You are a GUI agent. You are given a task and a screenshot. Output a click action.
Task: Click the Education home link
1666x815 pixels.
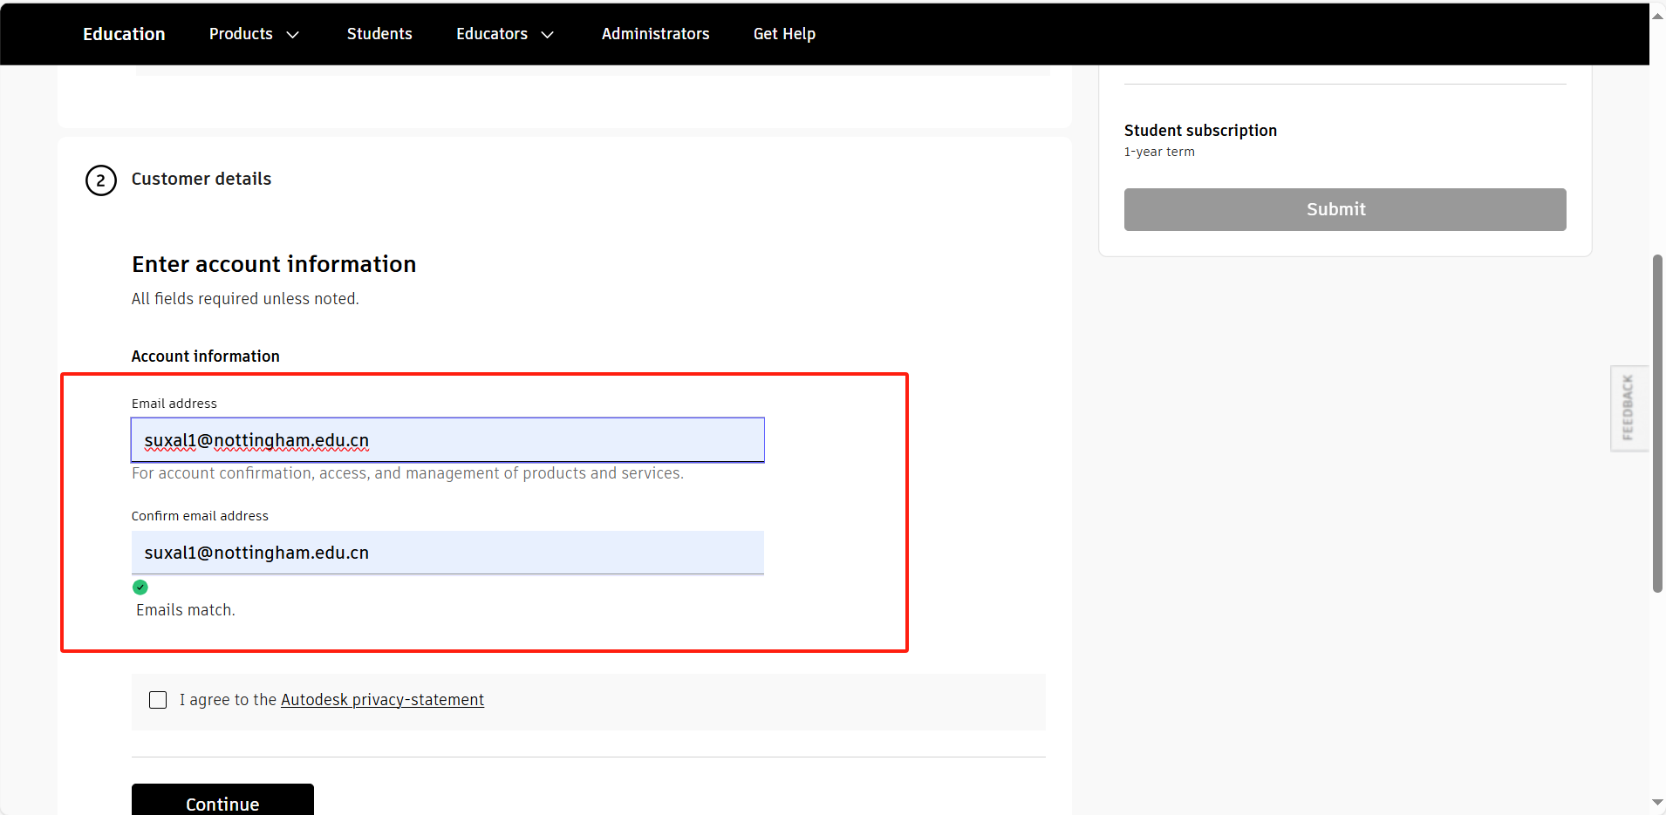coord(124,34)
